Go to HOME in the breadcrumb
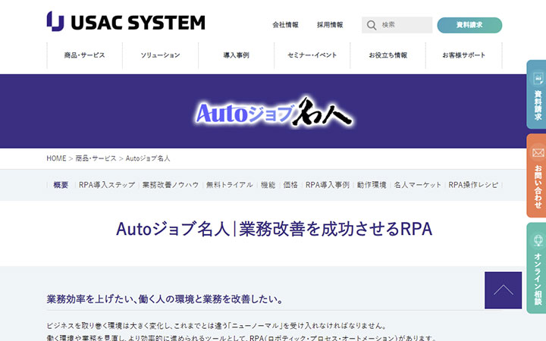The height and width of the screenshot is (341, 546). 56,158
